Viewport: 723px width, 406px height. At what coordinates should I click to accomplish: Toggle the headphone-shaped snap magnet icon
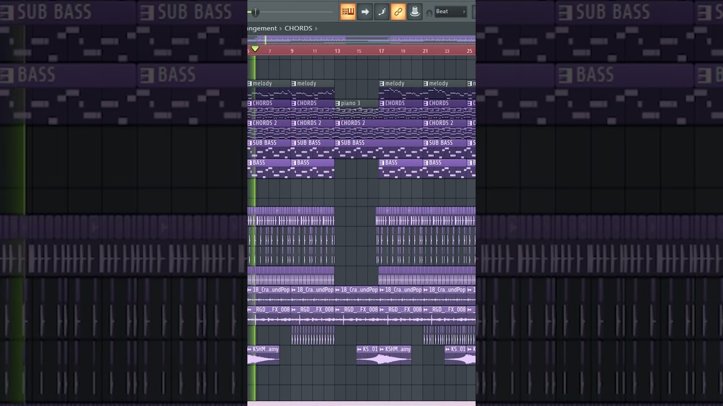(429, 12)
